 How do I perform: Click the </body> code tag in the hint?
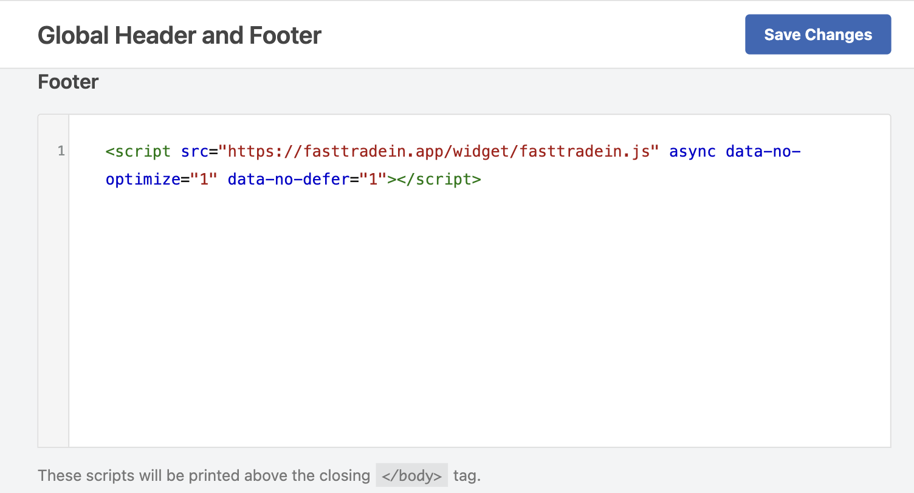click(x=412, y=475)
